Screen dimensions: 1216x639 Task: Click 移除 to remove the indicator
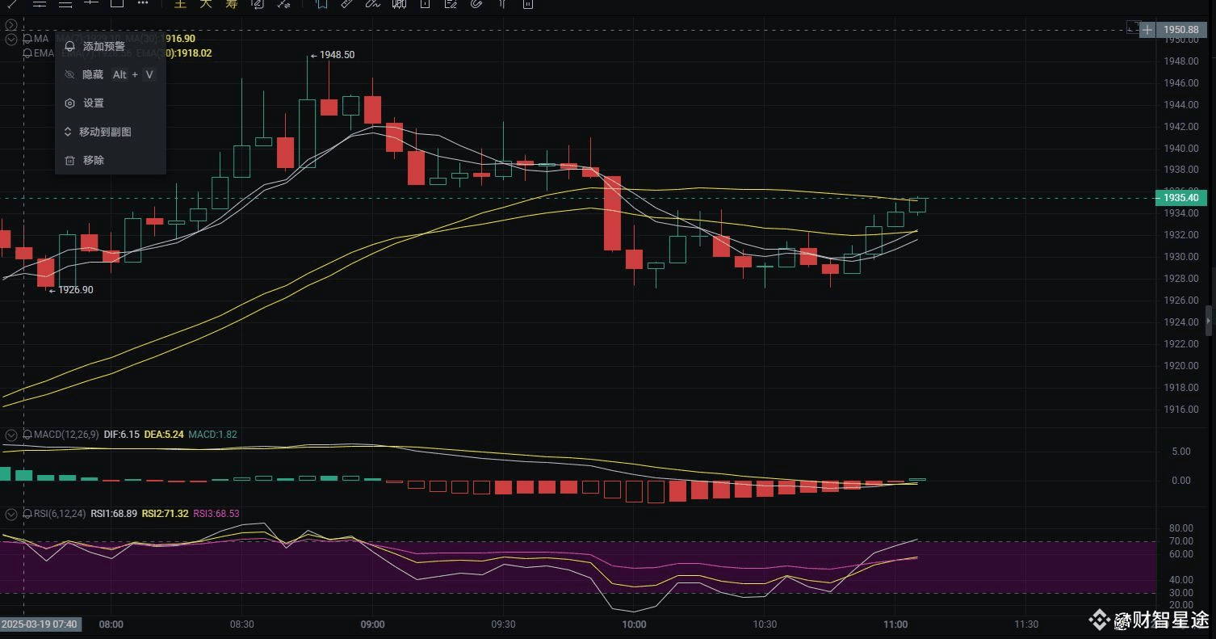93,160
